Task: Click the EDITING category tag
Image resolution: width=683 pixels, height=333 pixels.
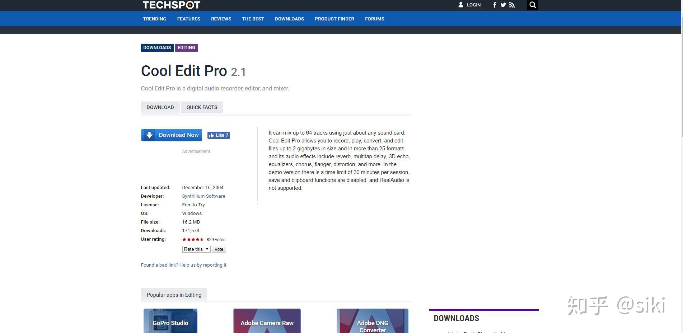Action: 186,48
